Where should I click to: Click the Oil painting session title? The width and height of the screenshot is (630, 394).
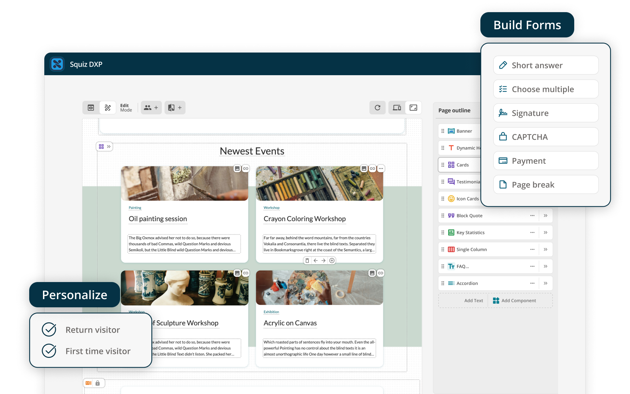(158, 219)
